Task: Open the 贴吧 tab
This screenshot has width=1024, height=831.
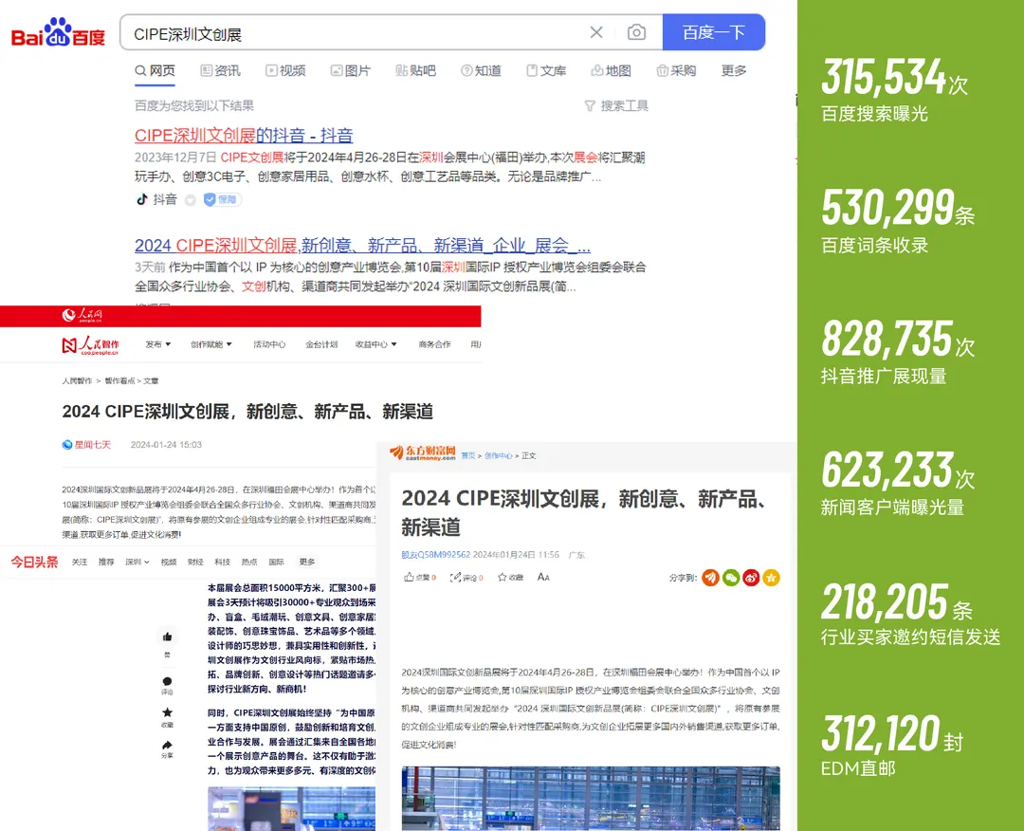Action: [x=415, y=70]
